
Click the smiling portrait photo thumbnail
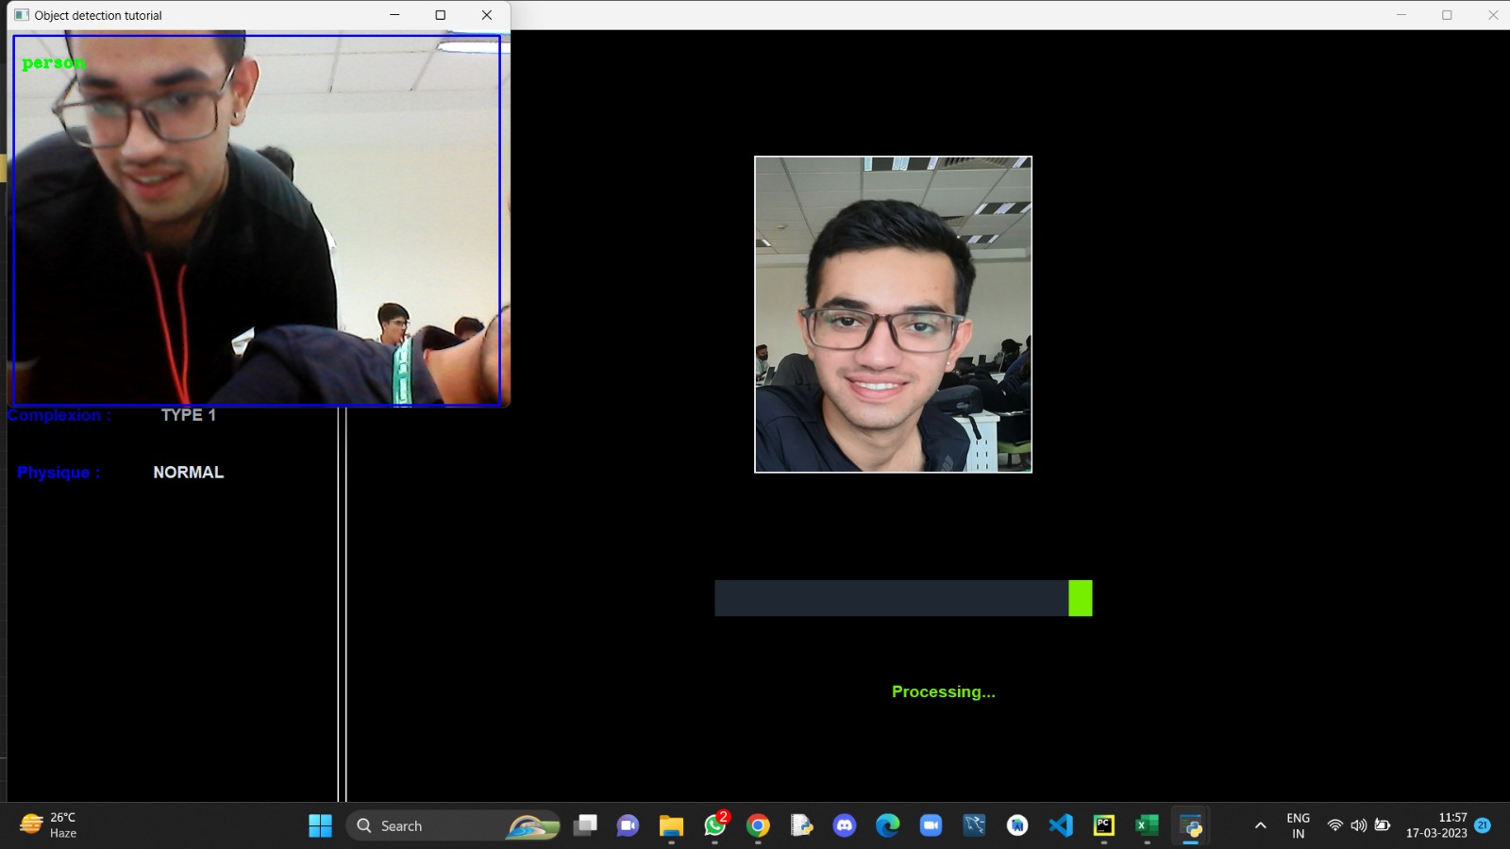click(x=893, y=314)
